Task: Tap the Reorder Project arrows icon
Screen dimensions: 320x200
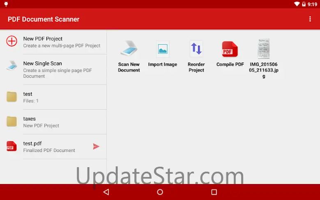Action: [196, 48]
